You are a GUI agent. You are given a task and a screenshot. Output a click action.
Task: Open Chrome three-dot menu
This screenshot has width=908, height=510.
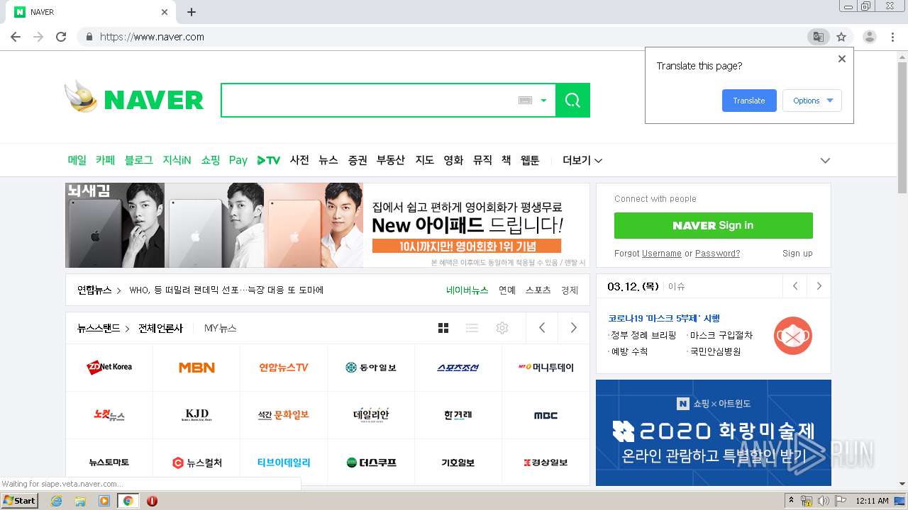pyautogui.click(x=893, y=37)
